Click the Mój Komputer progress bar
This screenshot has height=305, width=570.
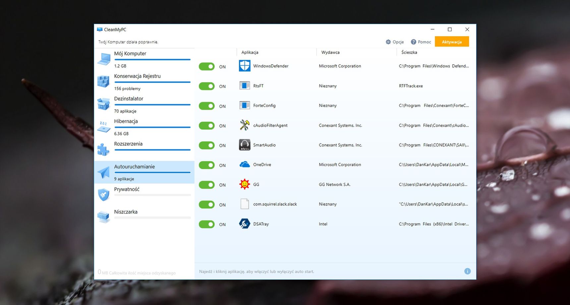tap(152, 60)
